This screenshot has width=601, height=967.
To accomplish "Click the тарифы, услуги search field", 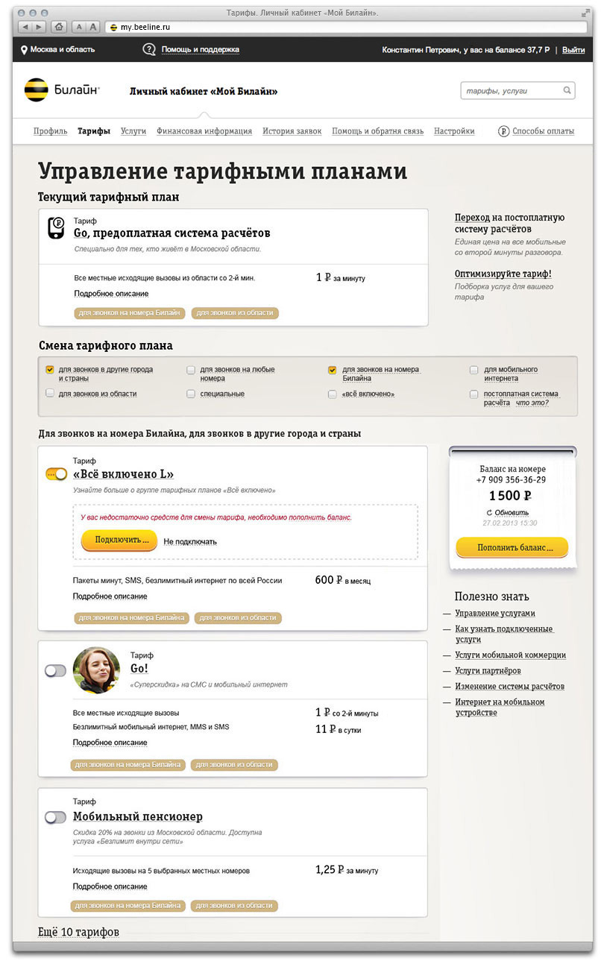I will [509, 91].
